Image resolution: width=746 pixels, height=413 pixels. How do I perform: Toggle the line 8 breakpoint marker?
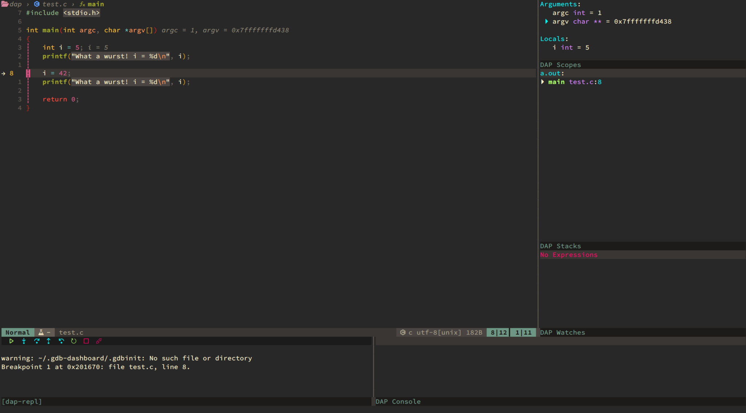tap(28, 73)
